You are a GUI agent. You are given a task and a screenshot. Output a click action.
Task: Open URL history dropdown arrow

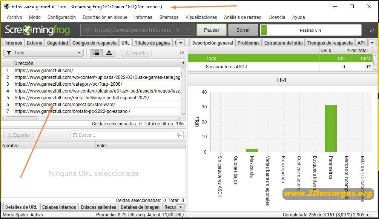[187, 30]
